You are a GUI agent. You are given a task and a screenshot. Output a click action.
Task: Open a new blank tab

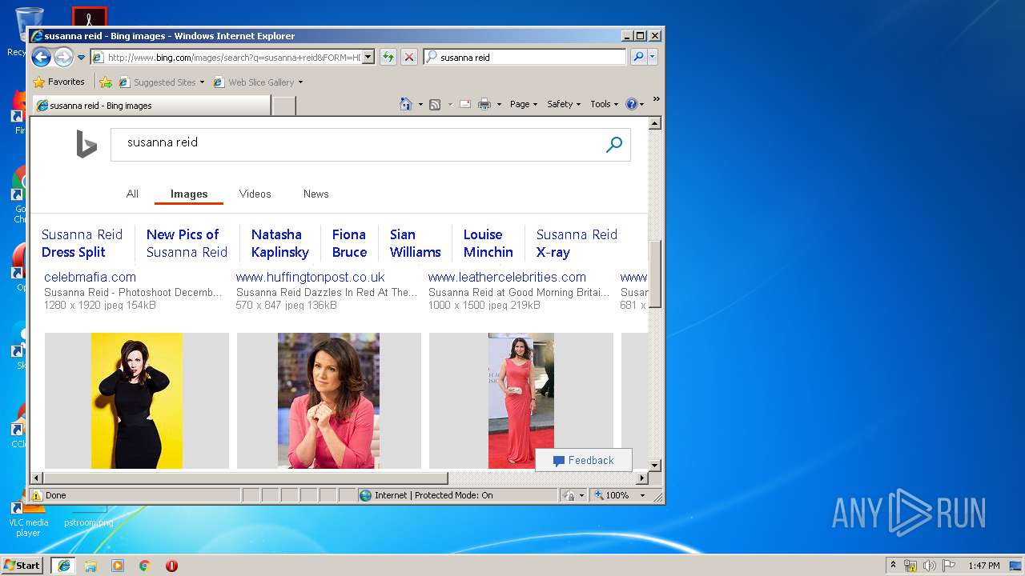pos(284,105)
